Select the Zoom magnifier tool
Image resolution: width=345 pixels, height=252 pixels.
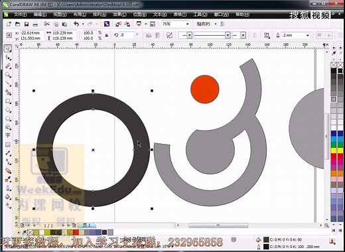coord(8,75)
